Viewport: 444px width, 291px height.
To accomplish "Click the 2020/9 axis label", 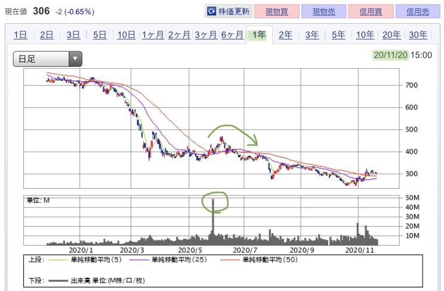I will point(302,250).
